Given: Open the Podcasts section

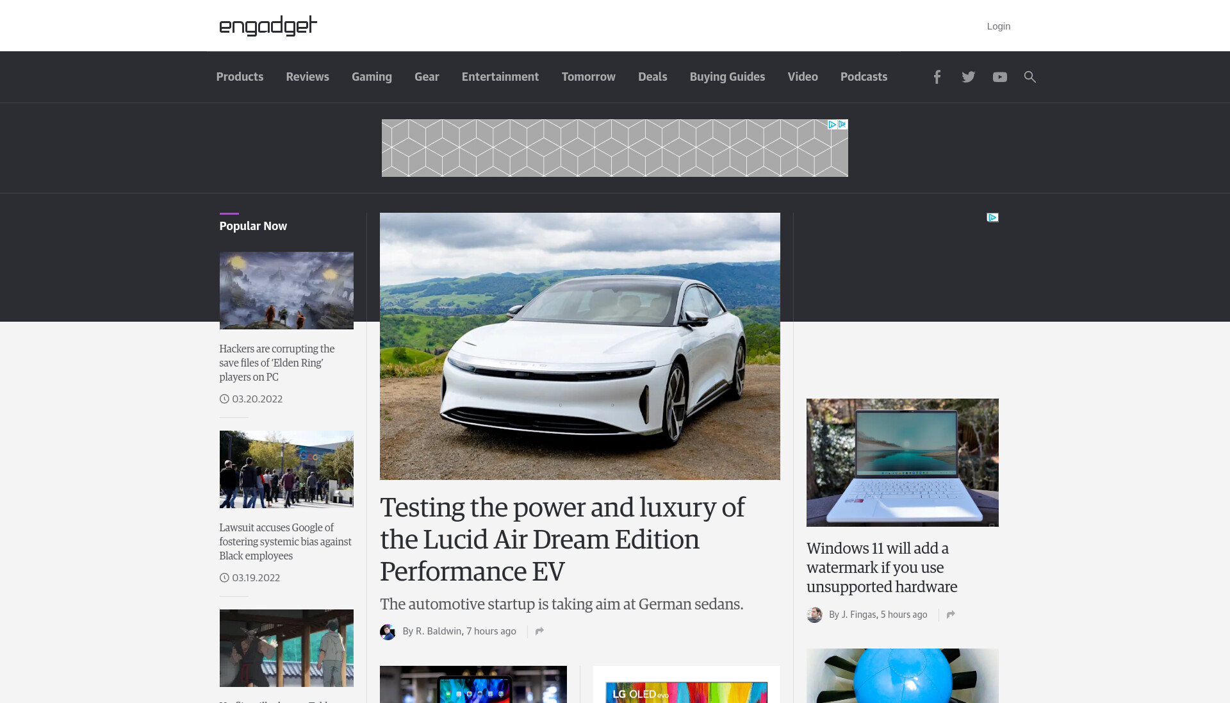Looking at the screenshot, I should (x=864, y=77).
